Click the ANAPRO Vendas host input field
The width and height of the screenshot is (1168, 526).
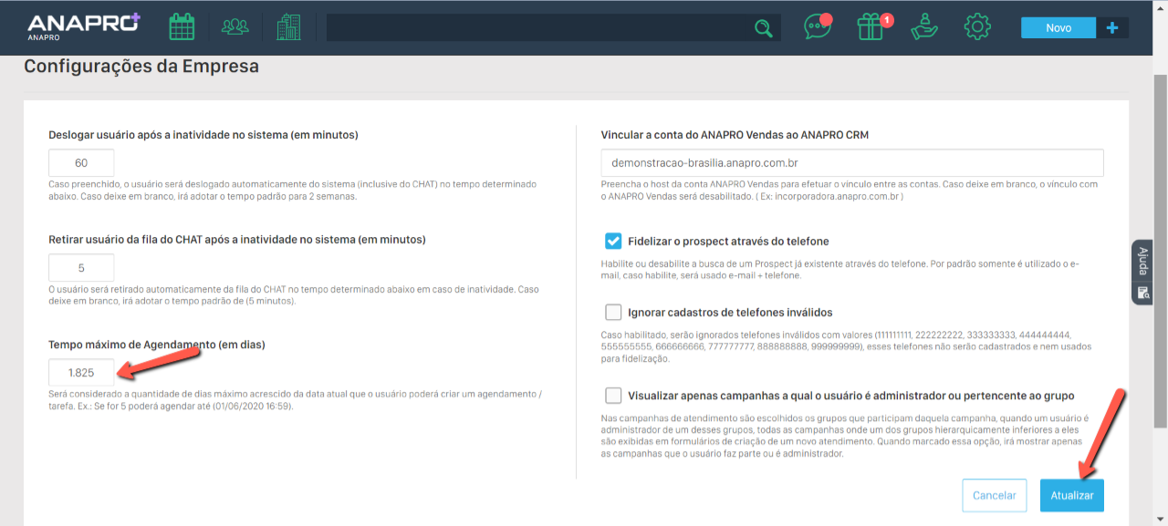pos(852,163)
